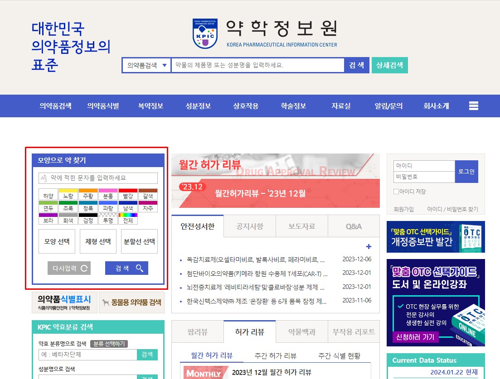500x379 pixels.
Task: Open the 회사소개 menu
Action: pos(436,106)
